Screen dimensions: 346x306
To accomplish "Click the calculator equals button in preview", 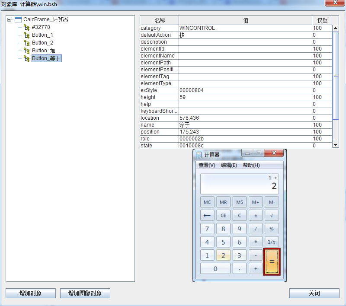I will point(272,261).
